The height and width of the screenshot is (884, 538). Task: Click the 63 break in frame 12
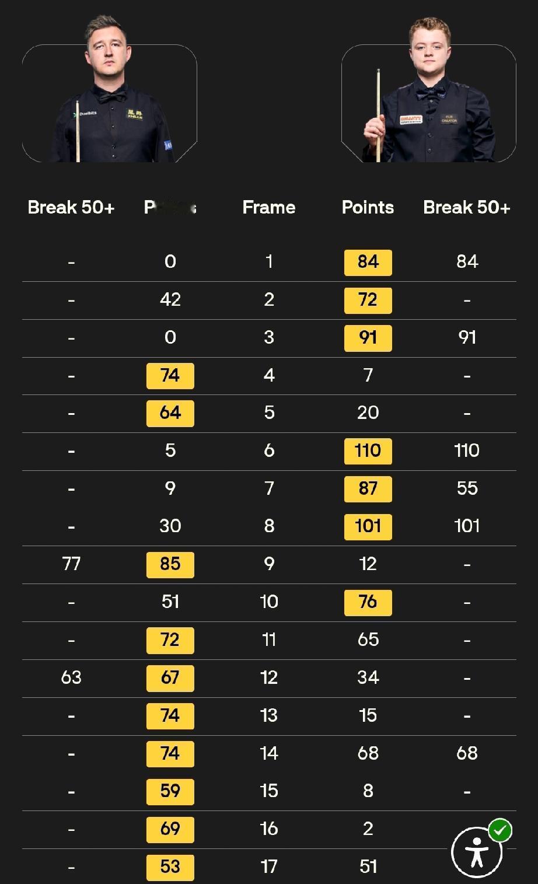[71, 677]
